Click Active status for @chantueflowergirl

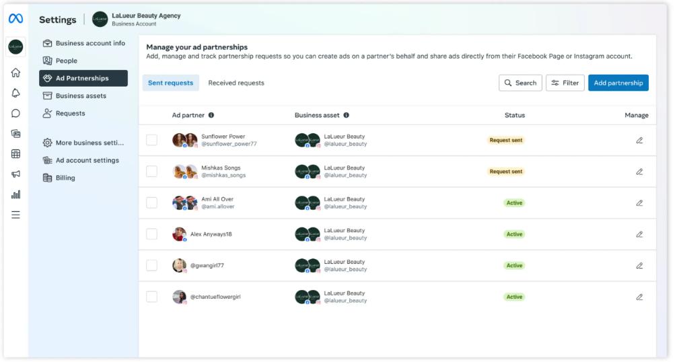[514, 297]
